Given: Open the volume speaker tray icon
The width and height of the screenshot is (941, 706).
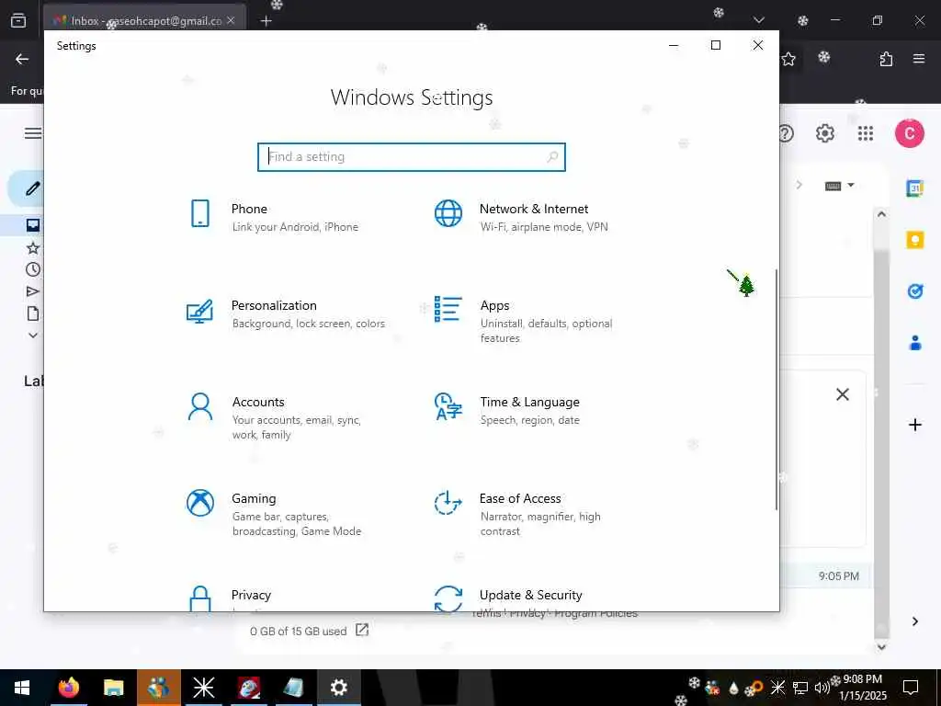Looking at the screenshot, I should [x=822, y=688].
